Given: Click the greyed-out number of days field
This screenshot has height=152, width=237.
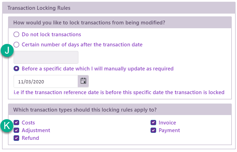Looking at the screenshot, I should point(46,57).
